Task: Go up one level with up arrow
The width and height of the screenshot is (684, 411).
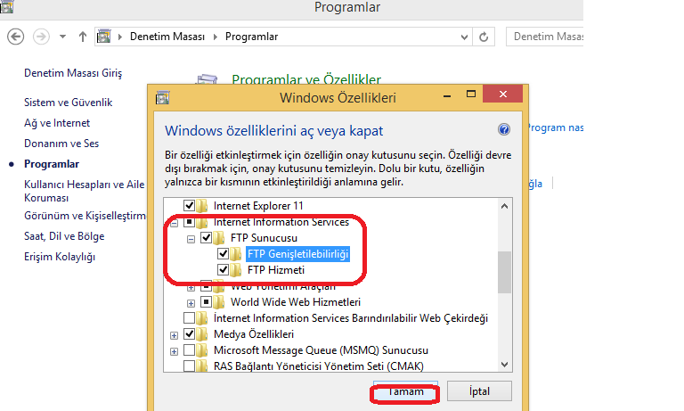Action: coord(83,37)
